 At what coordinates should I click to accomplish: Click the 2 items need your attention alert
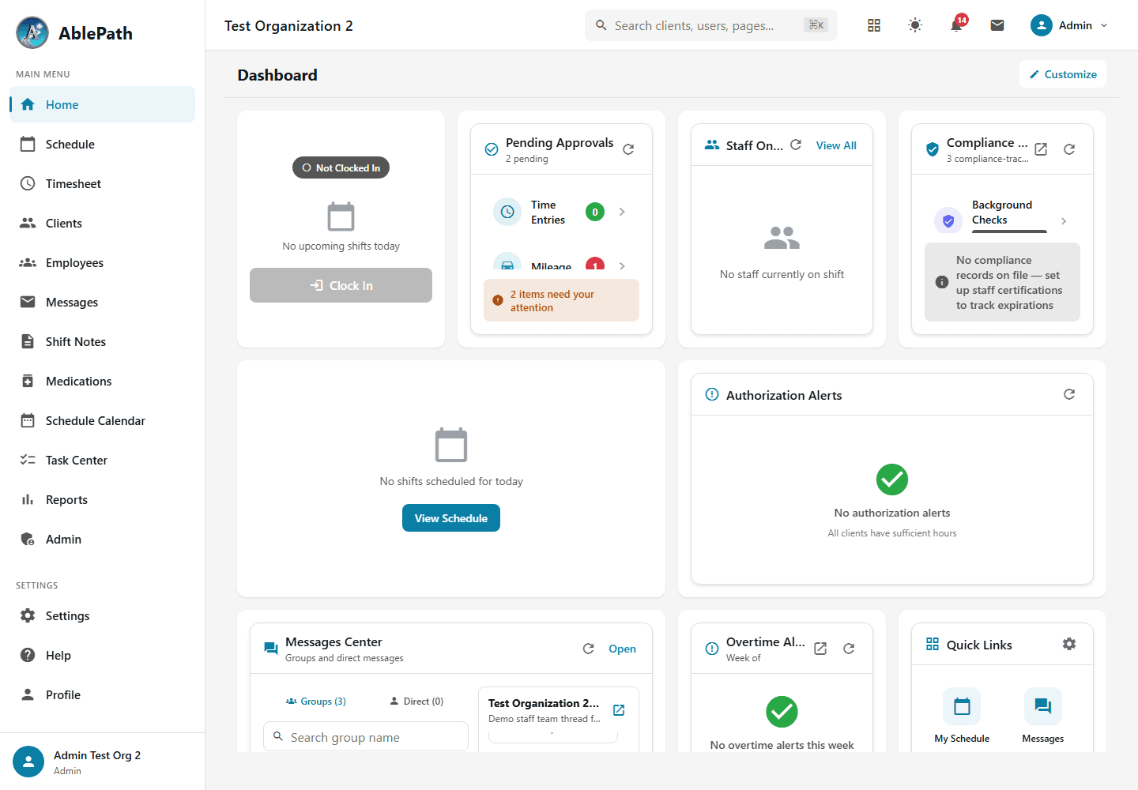[561, 300]
